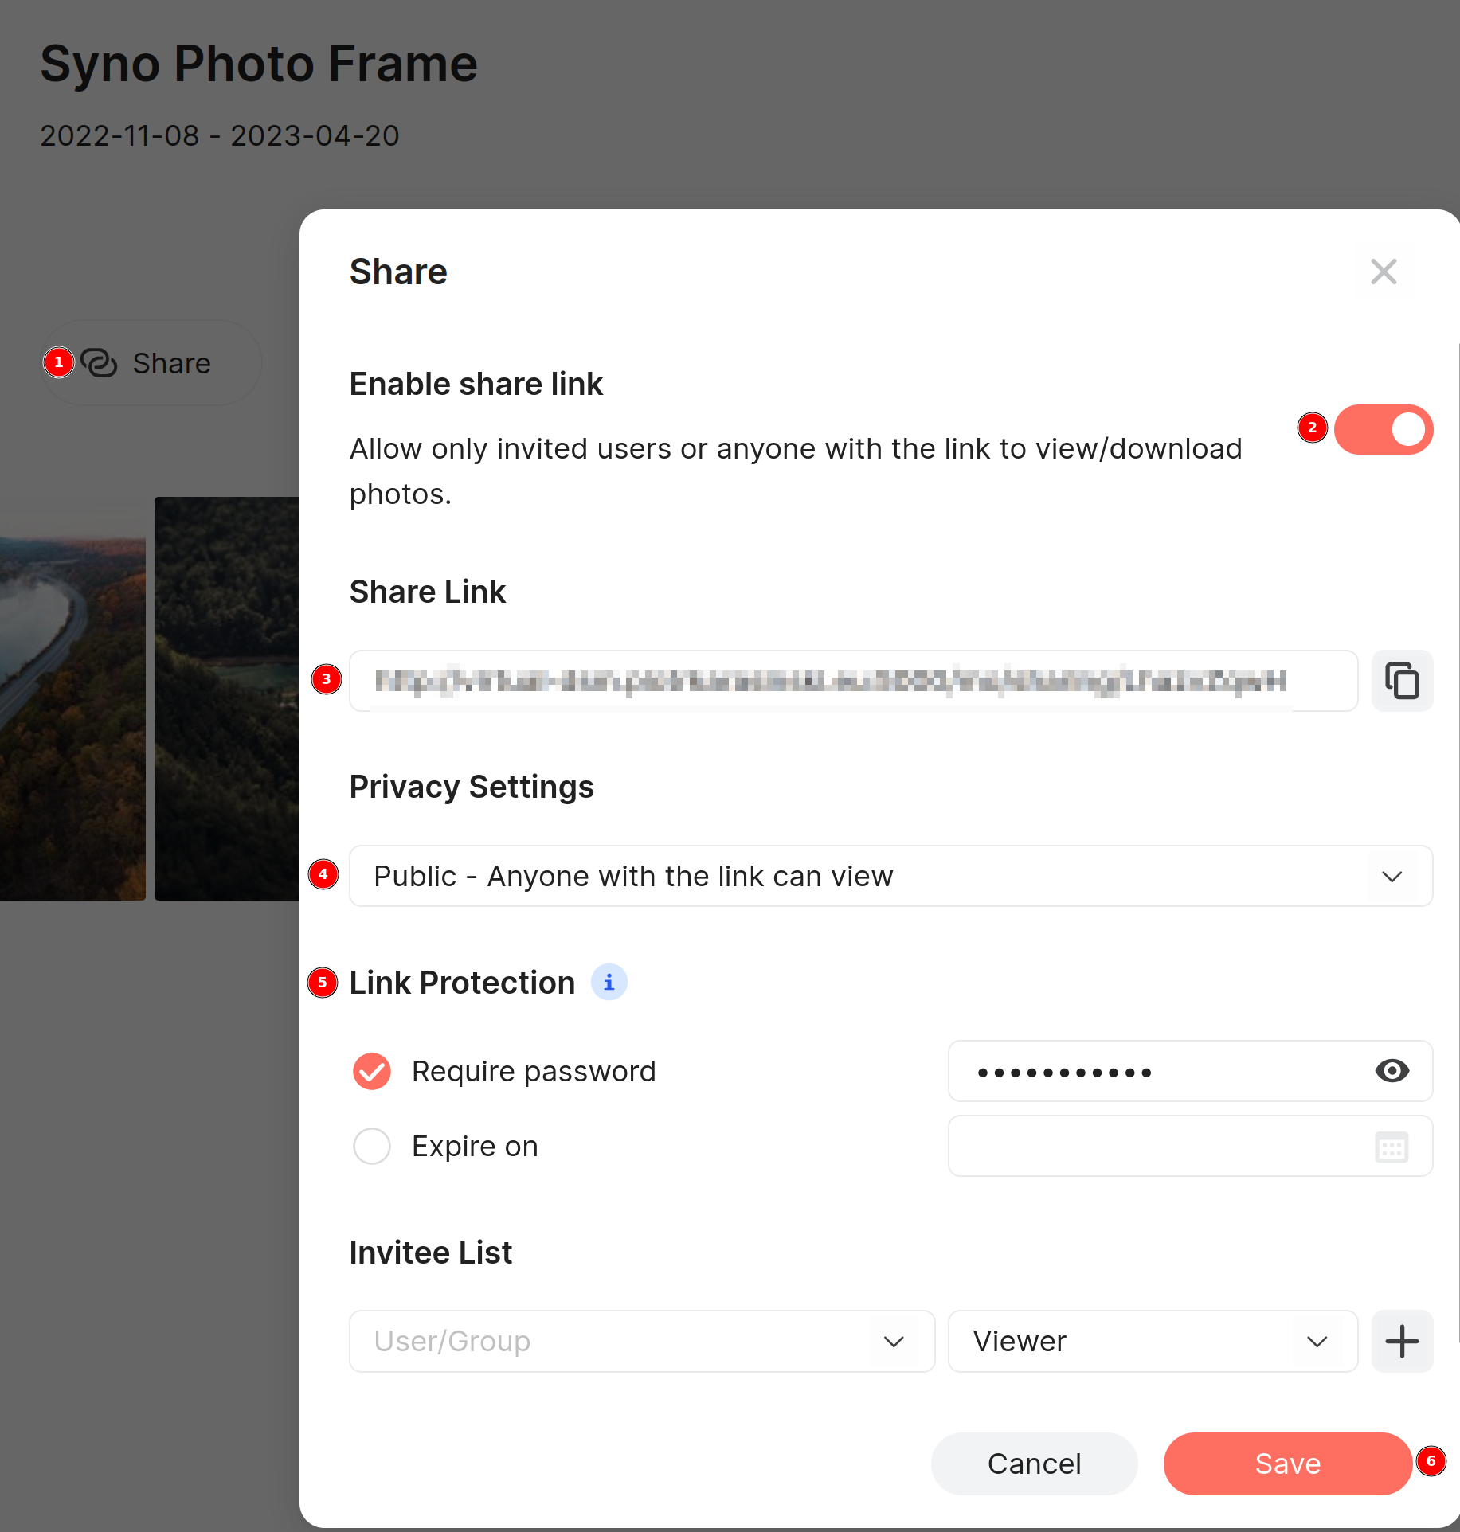Viewport: 1460px width, 1532px height.
Task: Click the Syno Photo Frame album title
Action: point(259,64)
